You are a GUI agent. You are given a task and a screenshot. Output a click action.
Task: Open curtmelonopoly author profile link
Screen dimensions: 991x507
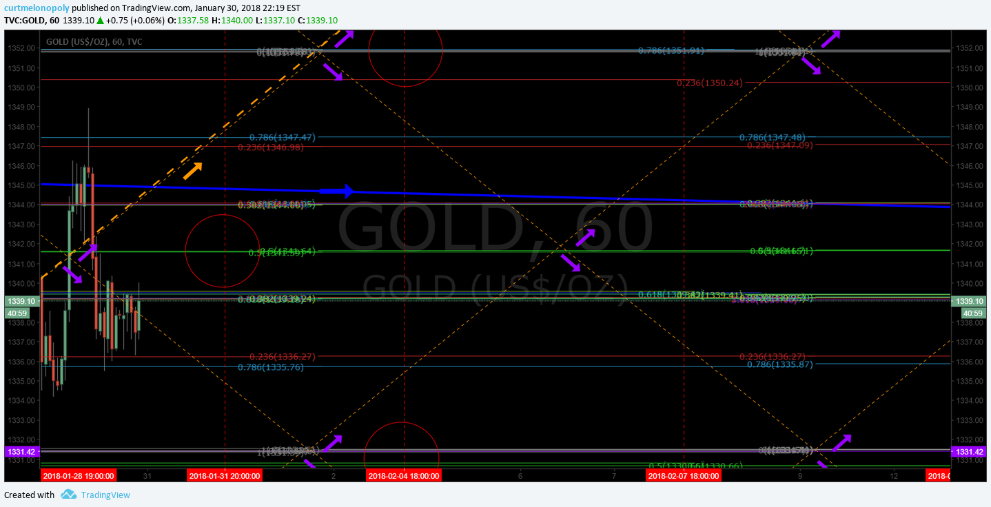coord(35,8)
